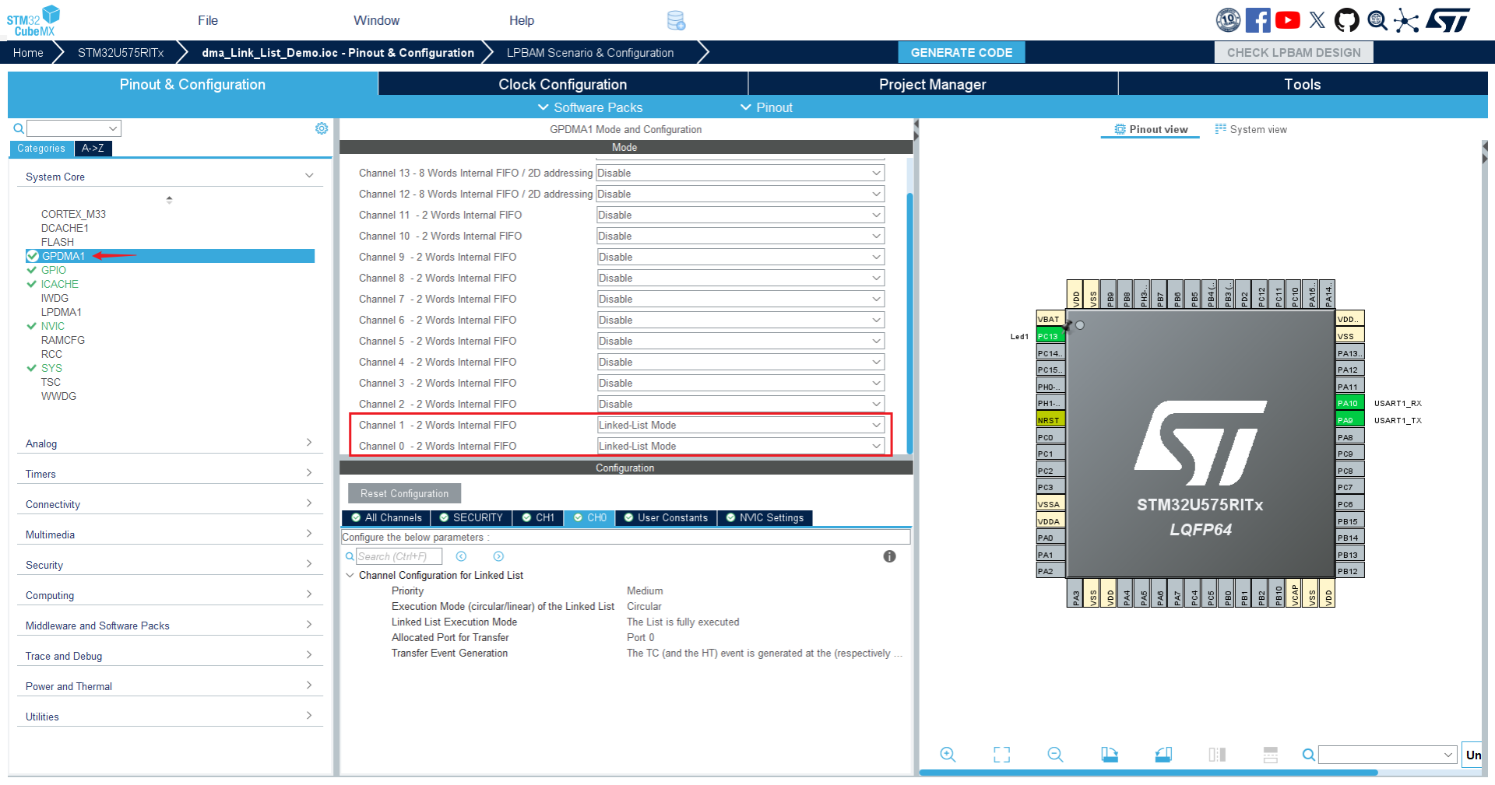Screen dimensions: 1495x785
Task: Open the GitHub icon
Action: (x=1346, y=20)
